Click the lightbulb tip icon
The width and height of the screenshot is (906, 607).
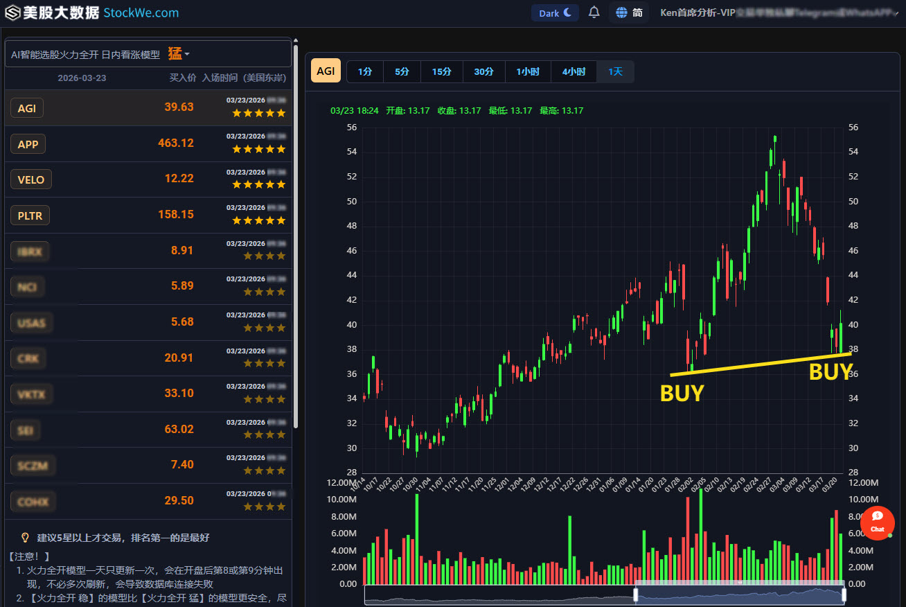coord(25,537)
